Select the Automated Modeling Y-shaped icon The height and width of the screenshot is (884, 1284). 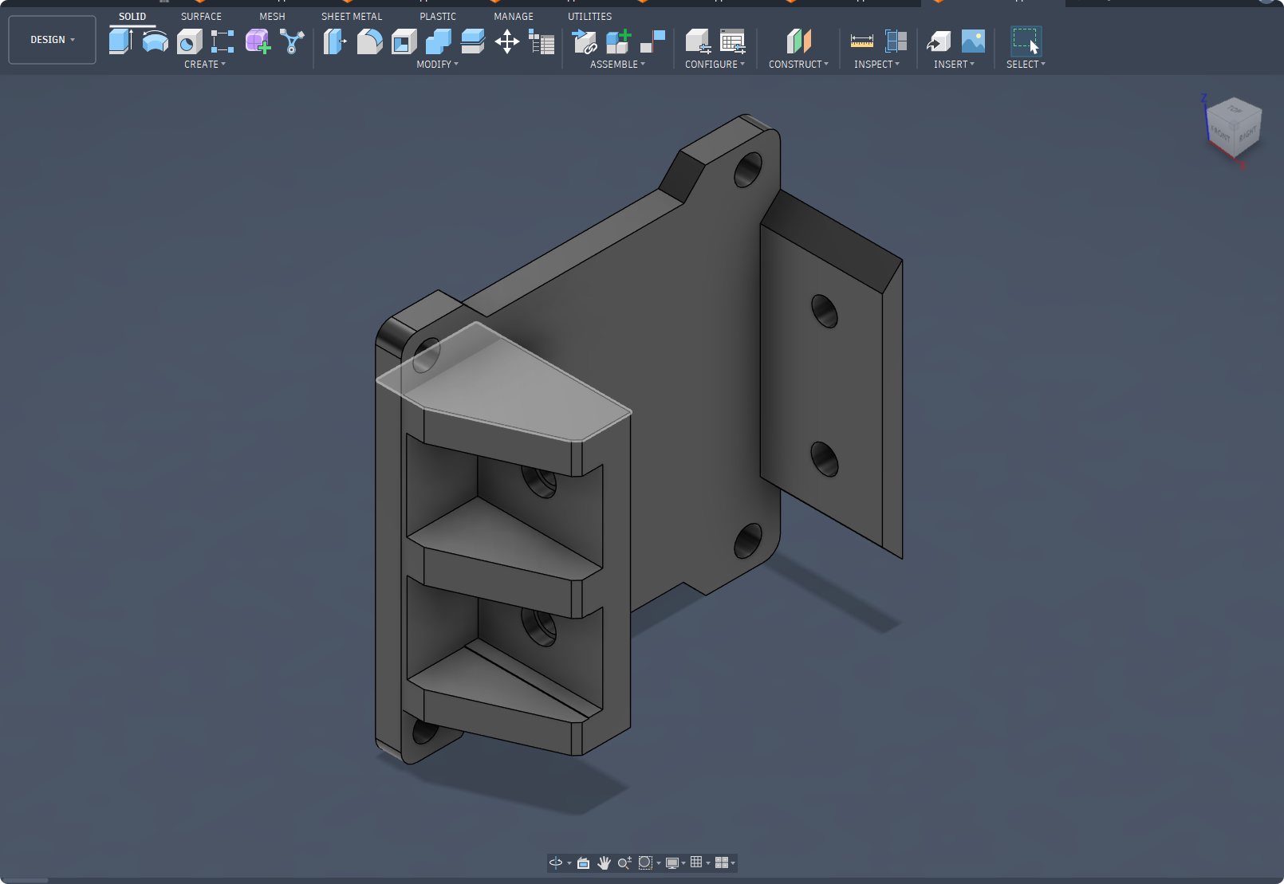(292, 41)
